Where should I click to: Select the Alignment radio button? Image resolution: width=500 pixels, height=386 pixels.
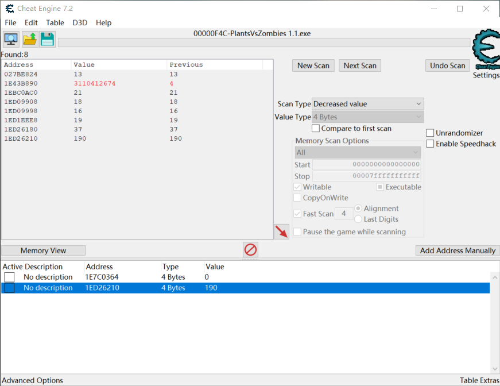pyautogui.click(x=358, y=209)
